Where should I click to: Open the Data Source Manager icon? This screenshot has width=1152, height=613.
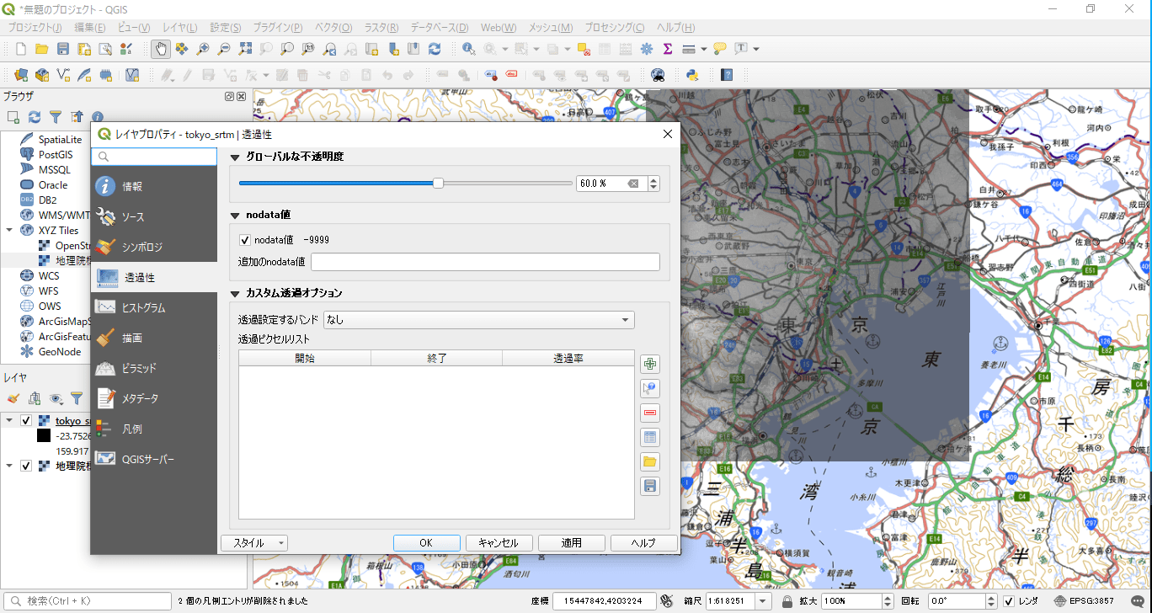pyautogui.click(x=22, y=75)
